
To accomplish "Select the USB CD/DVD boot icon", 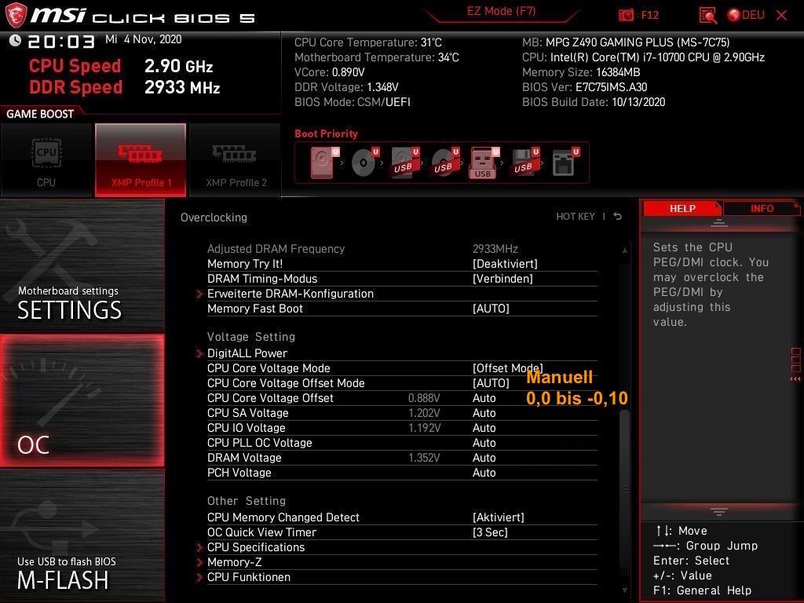I will coord(444,163).
